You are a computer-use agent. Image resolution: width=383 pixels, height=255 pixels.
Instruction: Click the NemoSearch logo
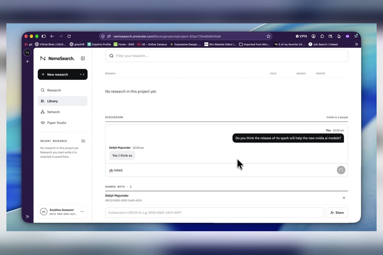[57, 58]
